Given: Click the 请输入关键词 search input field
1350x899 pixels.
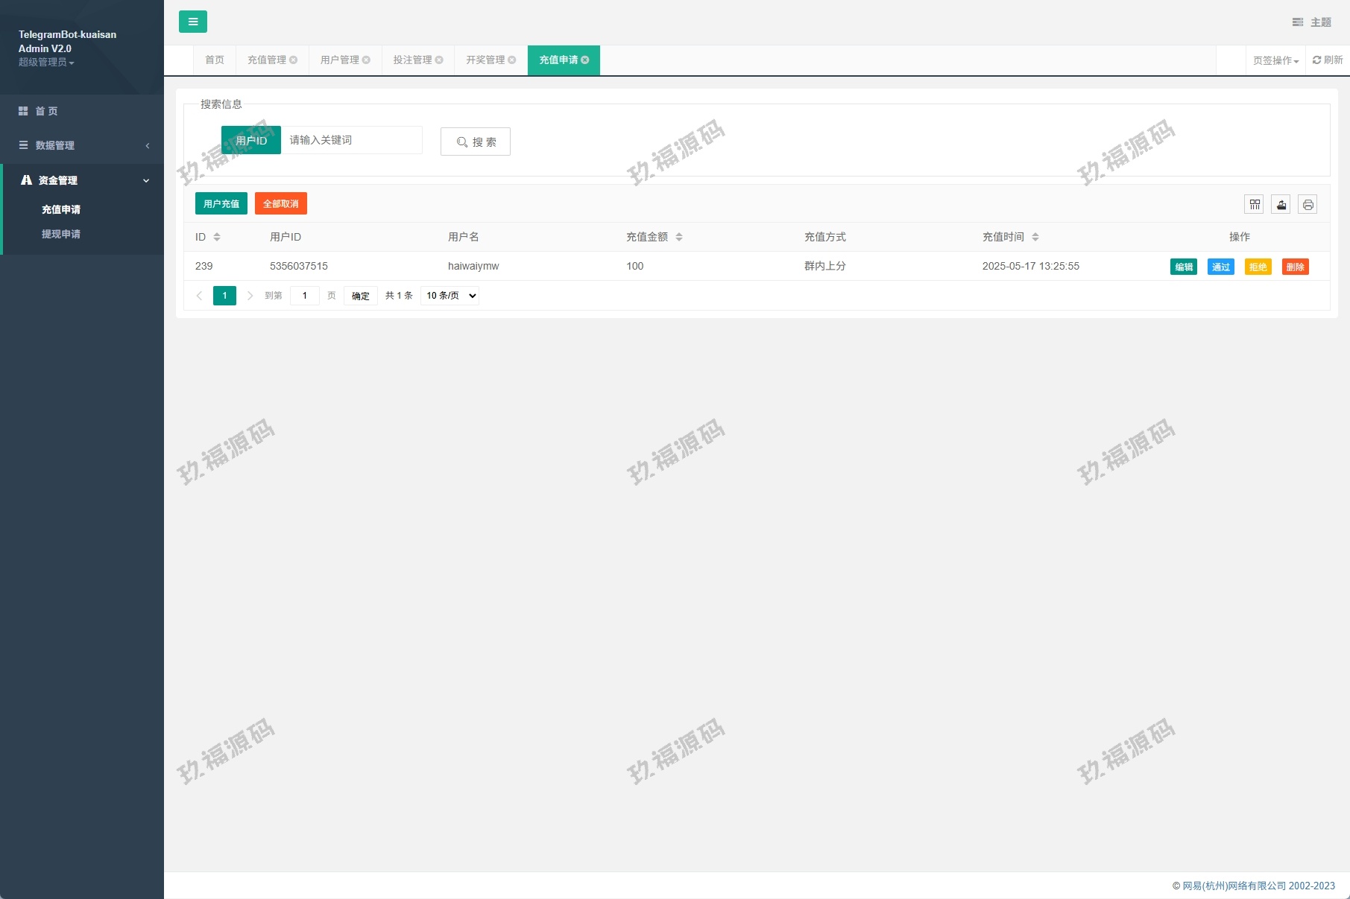Looking at the screenshot, I should (x=351, y=140).
